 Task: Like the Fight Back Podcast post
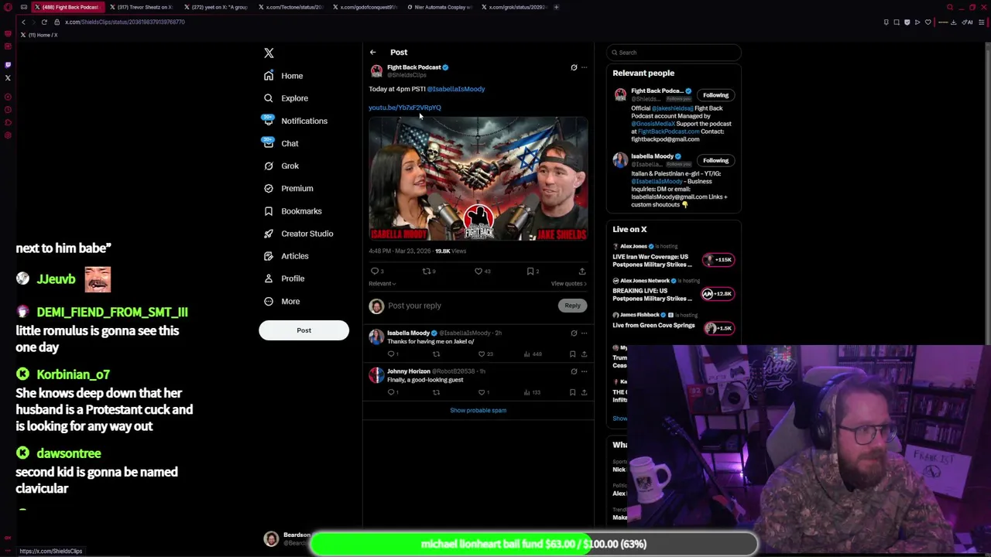479,272
